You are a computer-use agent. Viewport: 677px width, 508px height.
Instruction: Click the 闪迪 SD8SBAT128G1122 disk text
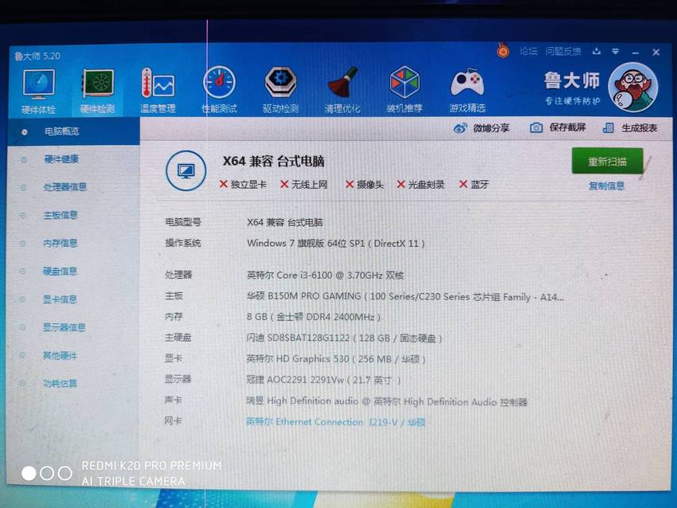click(344, 338)
